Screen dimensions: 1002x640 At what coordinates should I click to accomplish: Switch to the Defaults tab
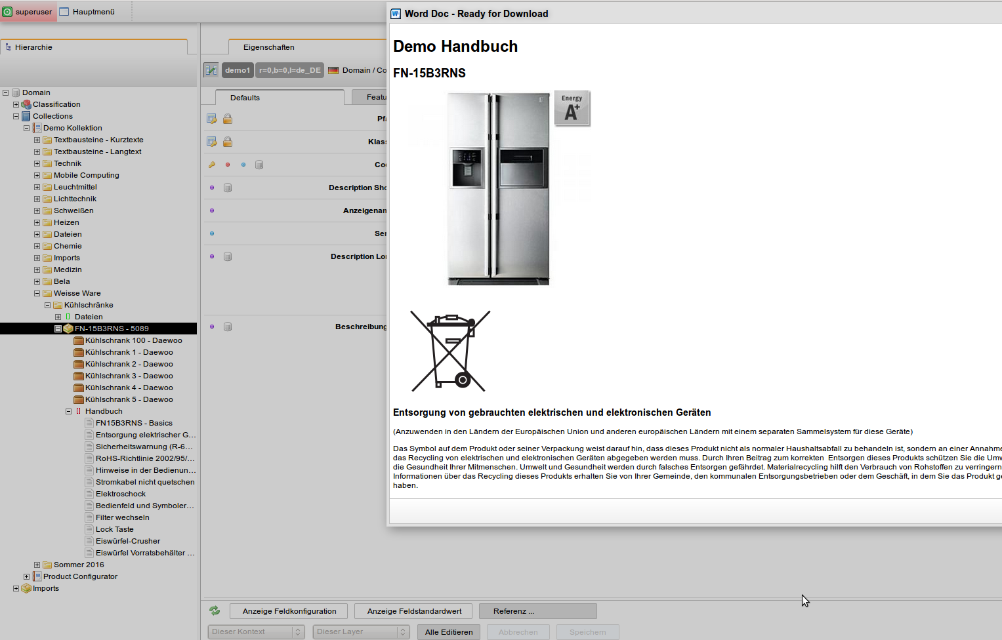[245, 98]
